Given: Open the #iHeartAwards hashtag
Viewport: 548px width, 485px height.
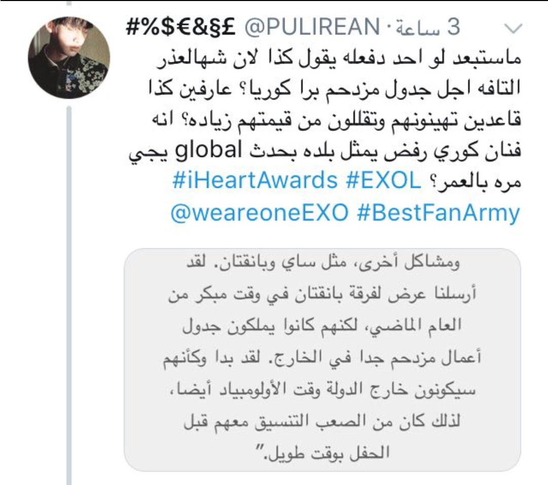Looking at the screenshot, I should pyautogui.click(x=255, y=180).
